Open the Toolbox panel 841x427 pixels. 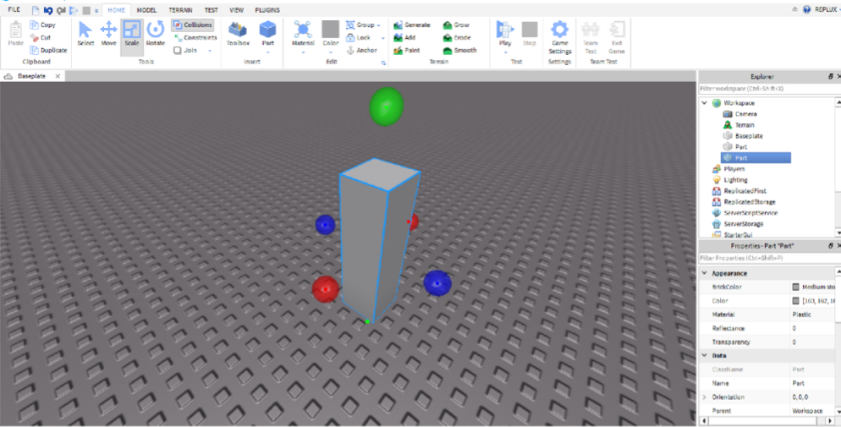point(238,34)
